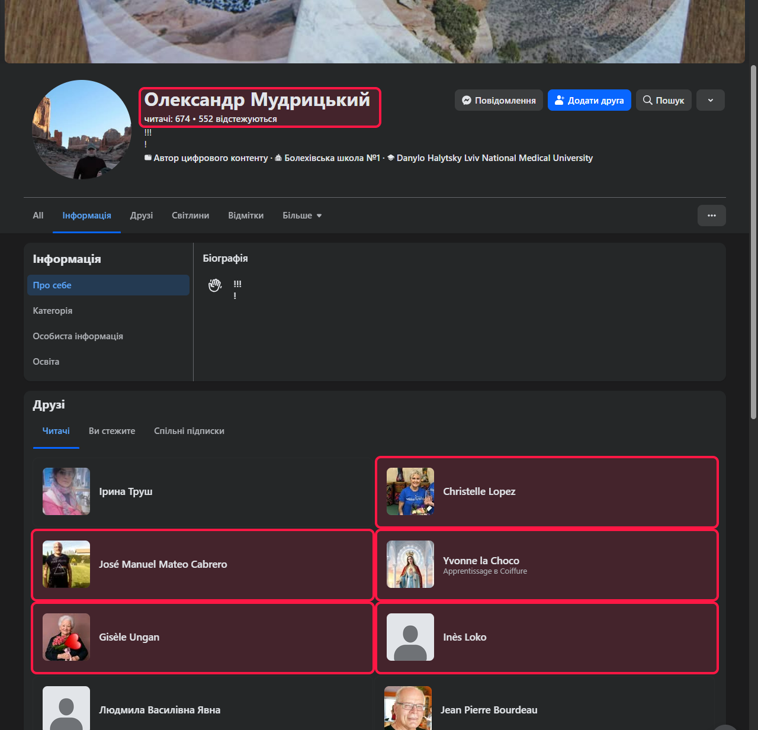The image size is (758, 730).
Task: Click the page vertical scrollbar
Action: [x=753, y=242]
